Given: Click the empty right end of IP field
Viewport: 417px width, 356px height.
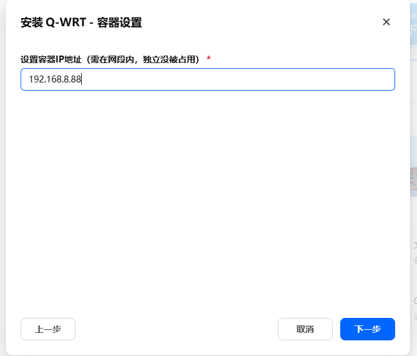Looking at the screenshot, I should tap(312, 79).
